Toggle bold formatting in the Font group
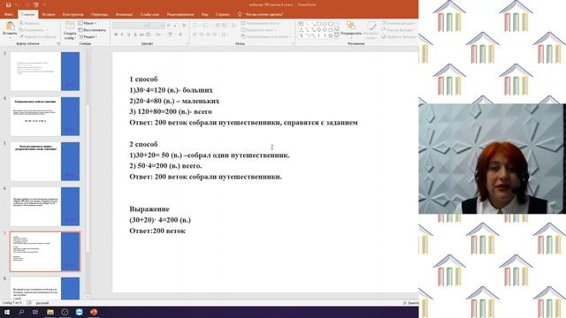Image resolution: width=566 pixels, height=318 pixels. (x=116, y=34)
